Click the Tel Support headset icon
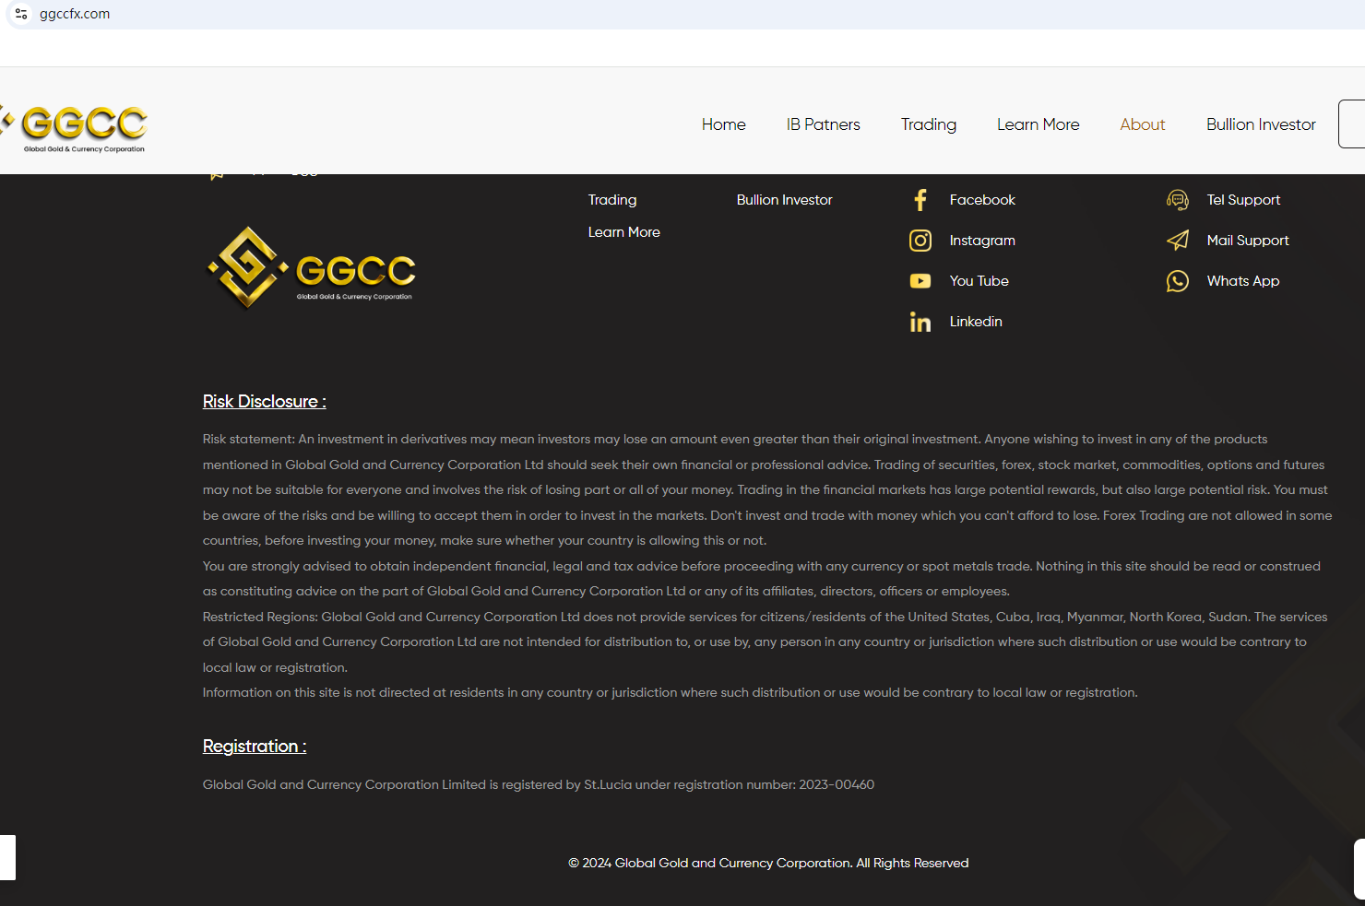The width and height of the screenshot is (1365, 906). click(1178, 199)
